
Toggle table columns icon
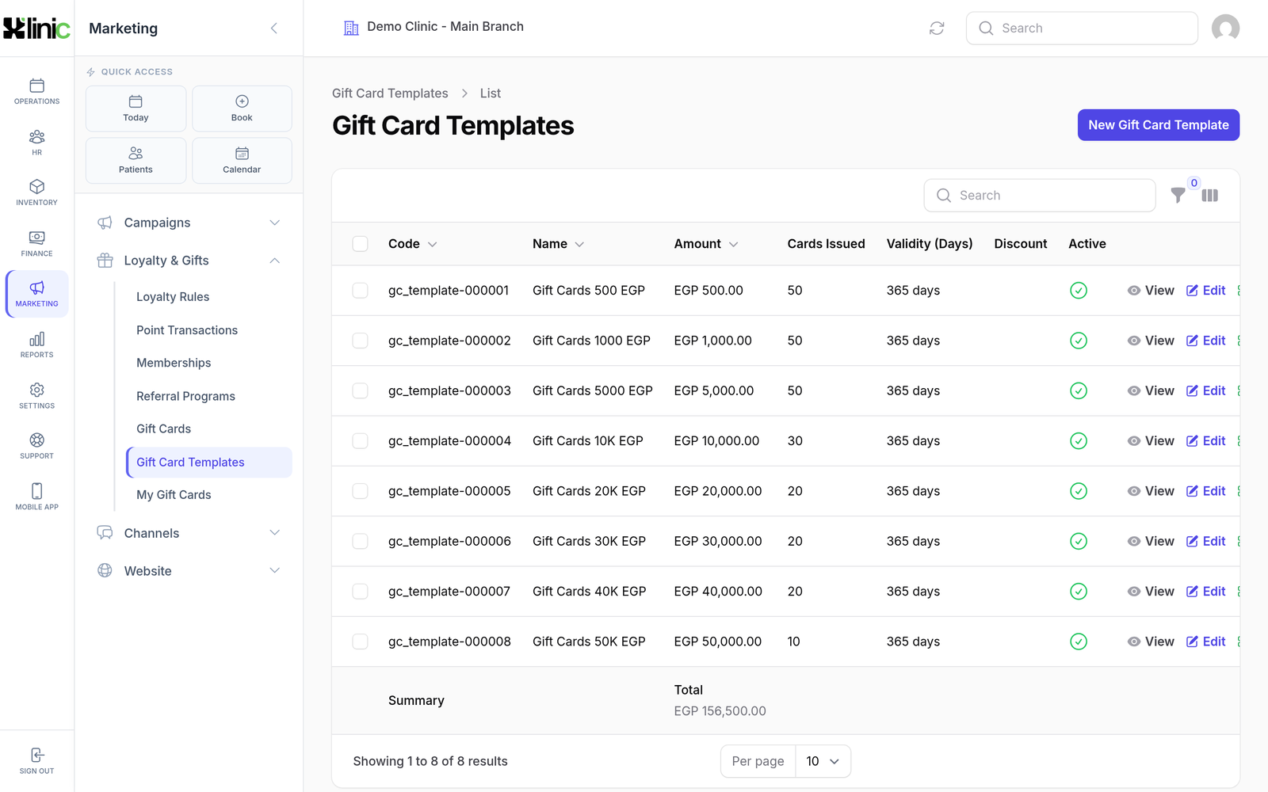click(1209, 195)
